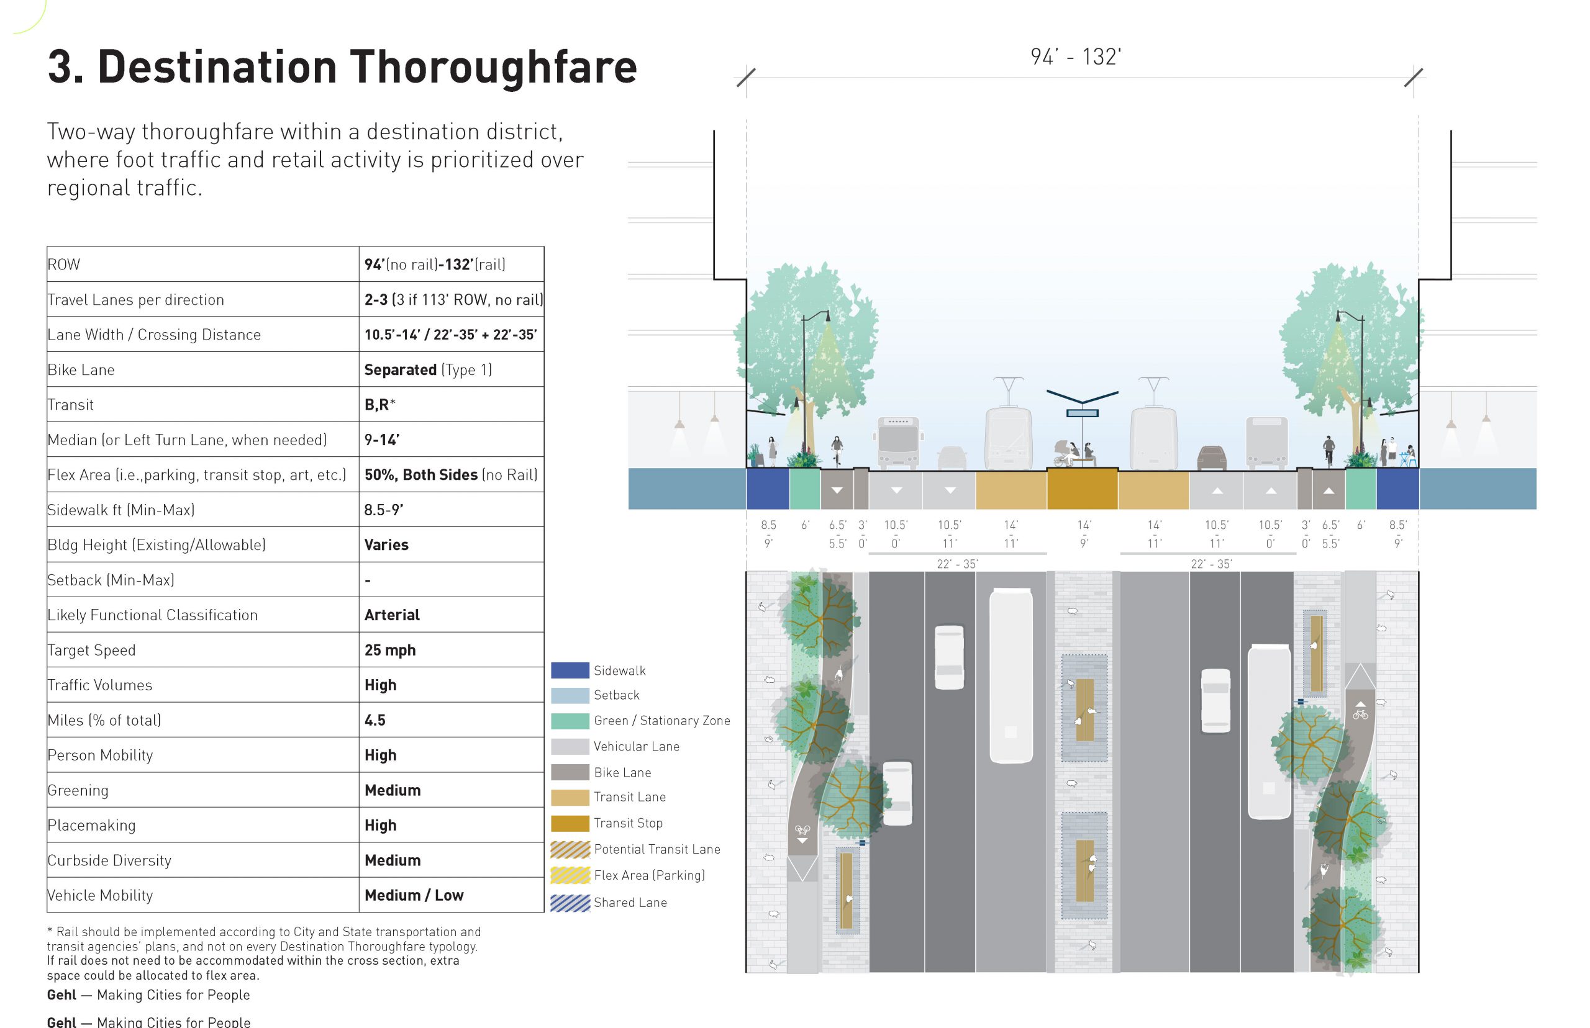
Task: Click the left cyclist in cross-section
Action: [837, 451]
